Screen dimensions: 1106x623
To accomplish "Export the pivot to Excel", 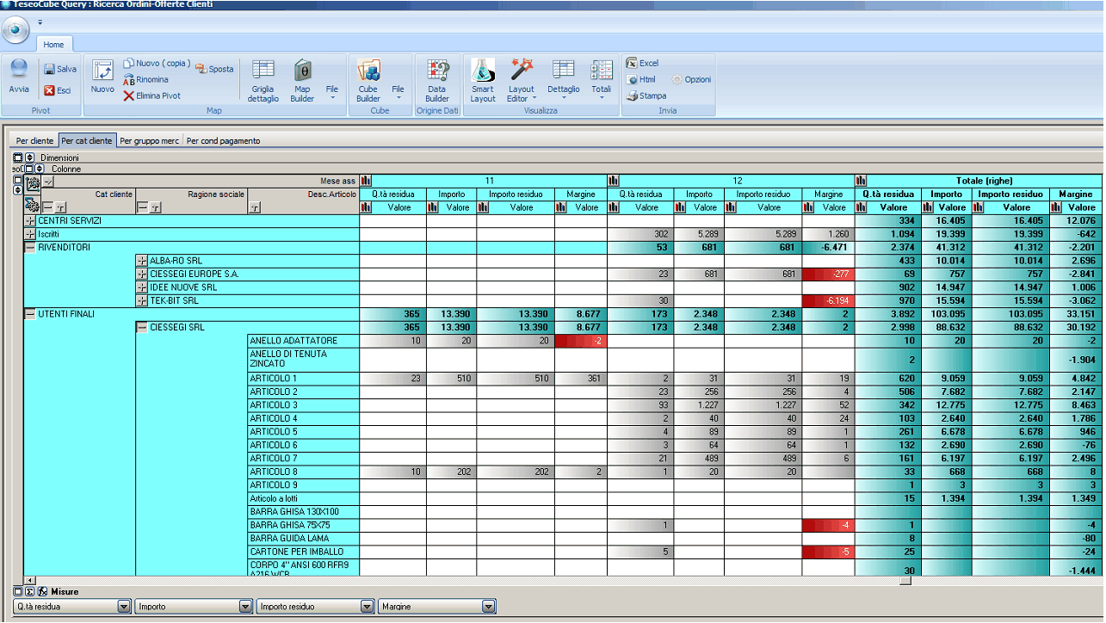I will coord(642,64).
